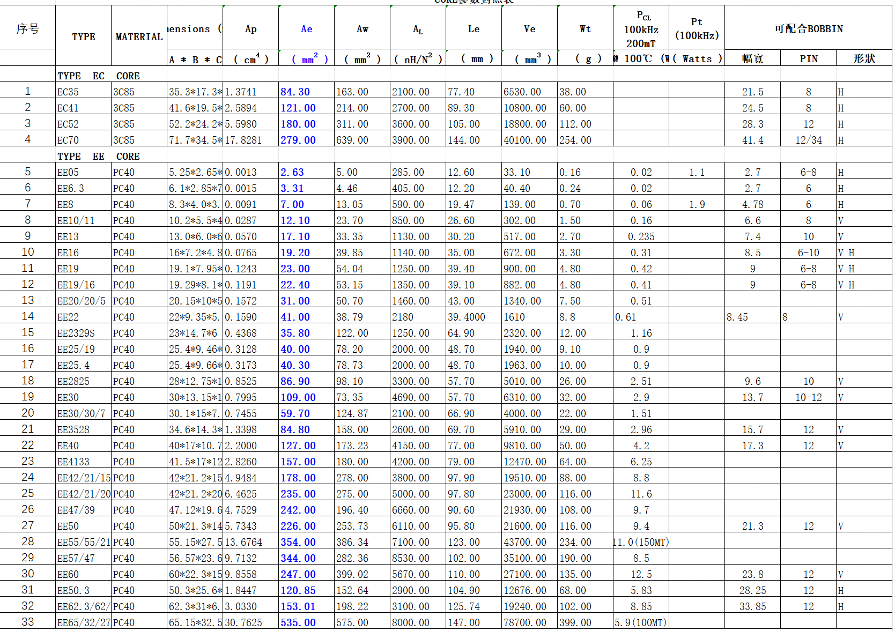Click the 'EE2329S' type cell

(x=83, y=333)
